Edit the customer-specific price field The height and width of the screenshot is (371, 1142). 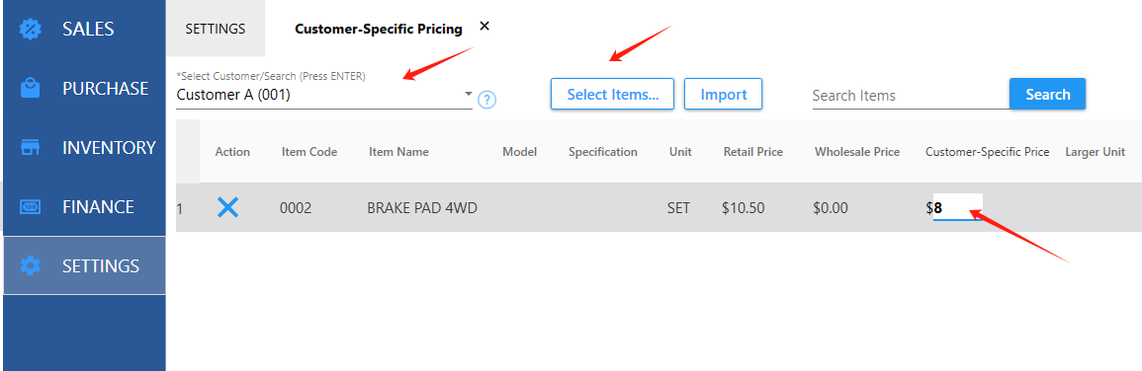tap(958, 208)
